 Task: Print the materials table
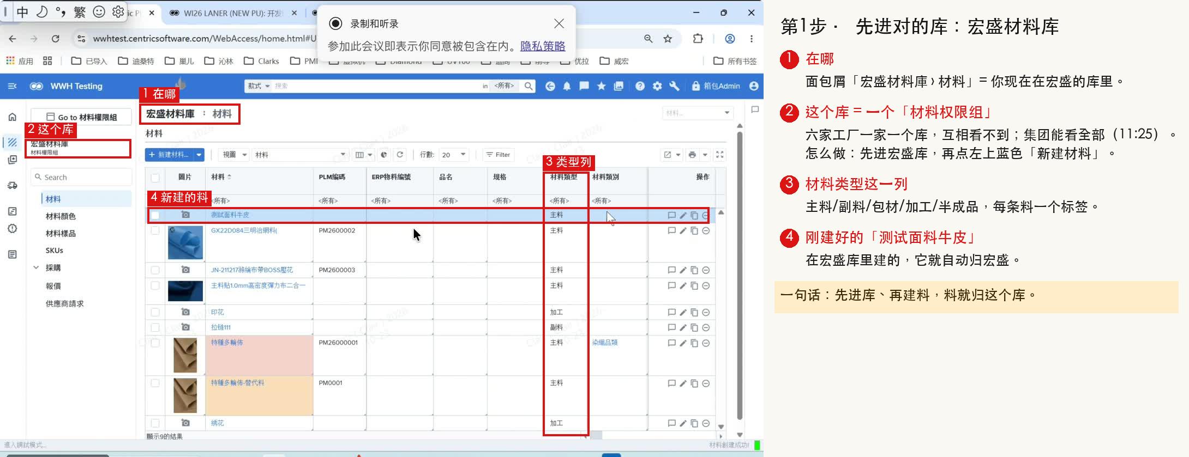pyautogui.click(x=692, y=155)
